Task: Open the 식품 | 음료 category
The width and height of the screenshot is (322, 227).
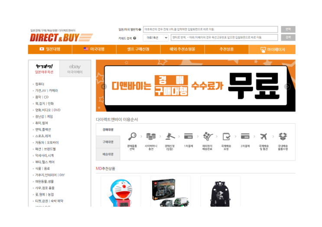Action: pyautogui.click(x=42, y=168)
